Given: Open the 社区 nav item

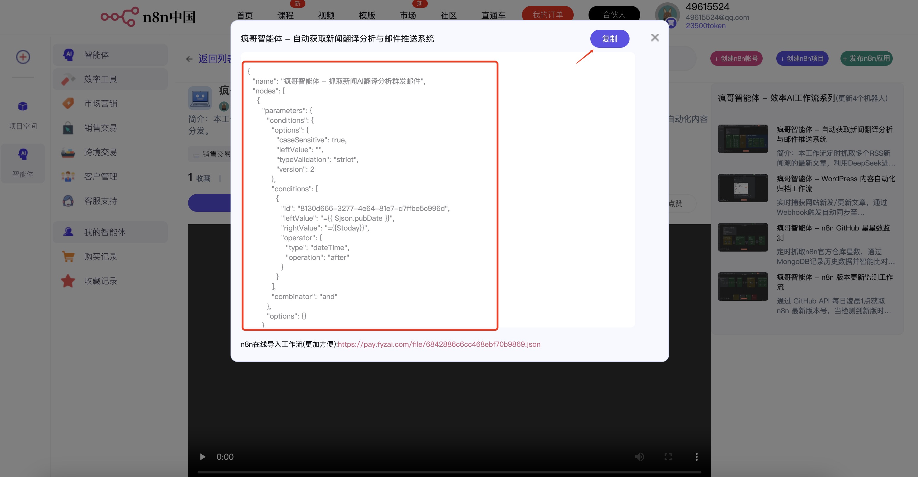Looking at the screenshot, I should point(448,15).
